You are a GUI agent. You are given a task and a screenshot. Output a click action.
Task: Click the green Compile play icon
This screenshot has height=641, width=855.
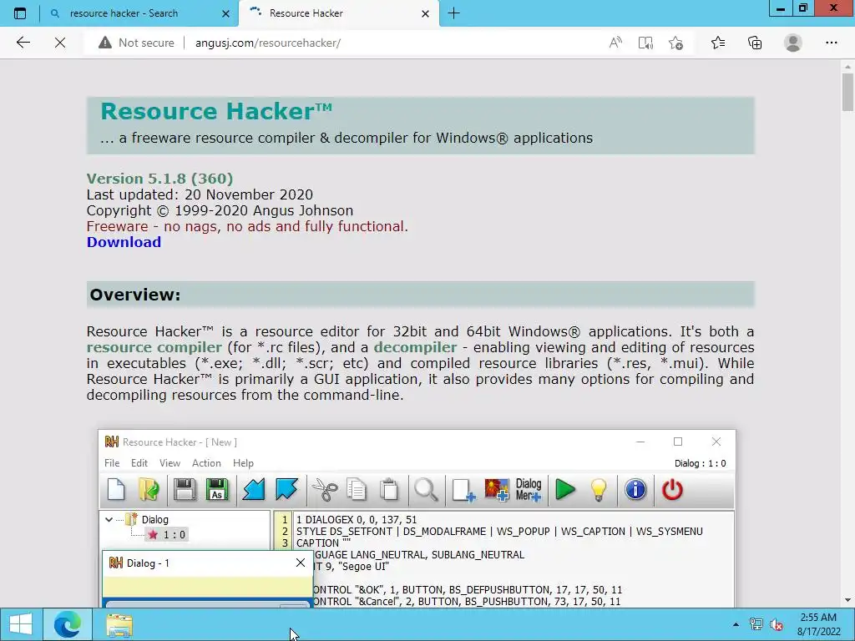click(x=565, y=489)
